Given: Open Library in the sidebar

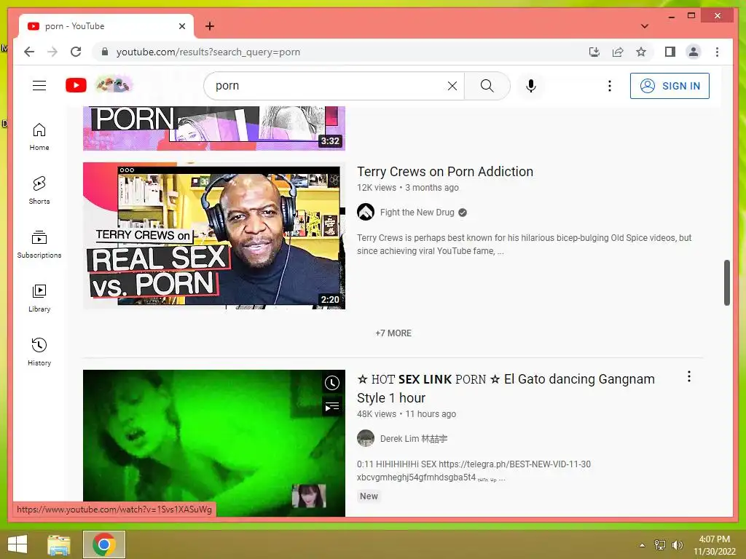Looking at the screenshot, I should [39, 298].
